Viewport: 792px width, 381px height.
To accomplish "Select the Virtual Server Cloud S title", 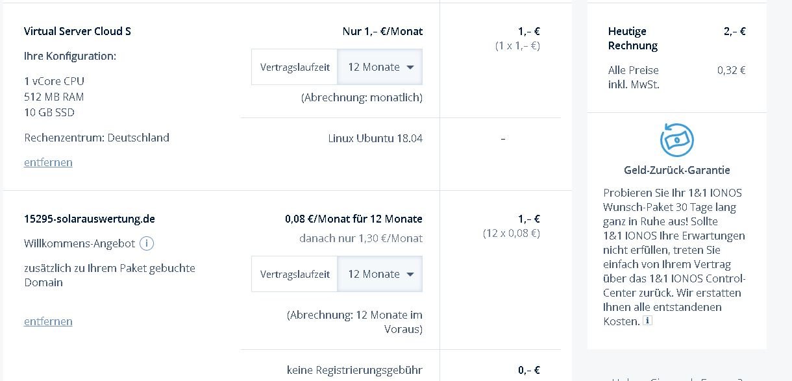I will 77,31.
